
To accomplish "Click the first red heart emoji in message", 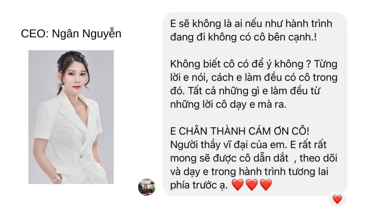I will pos(237,185).
